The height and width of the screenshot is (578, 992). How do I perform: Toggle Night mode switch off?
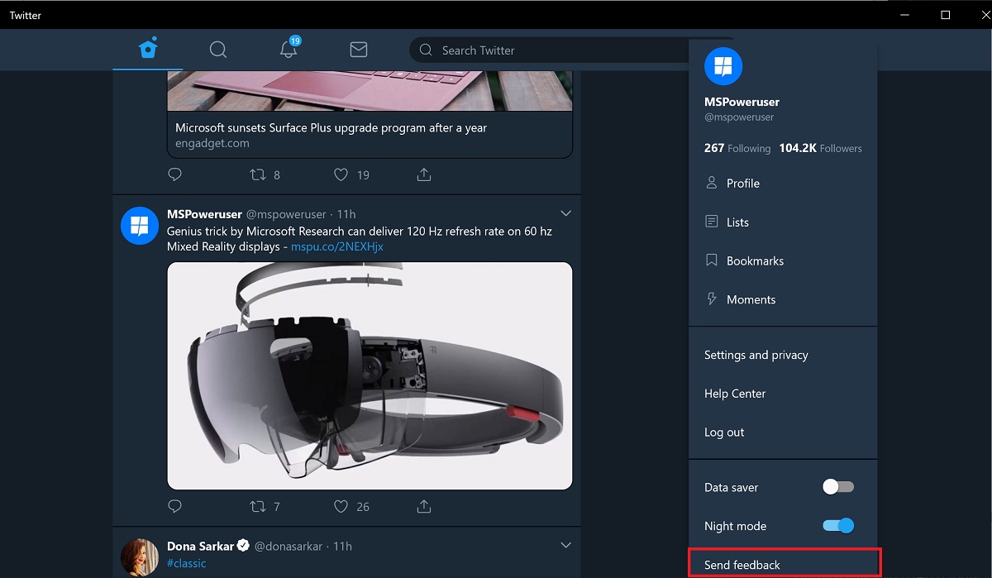(x=838, y=526)
